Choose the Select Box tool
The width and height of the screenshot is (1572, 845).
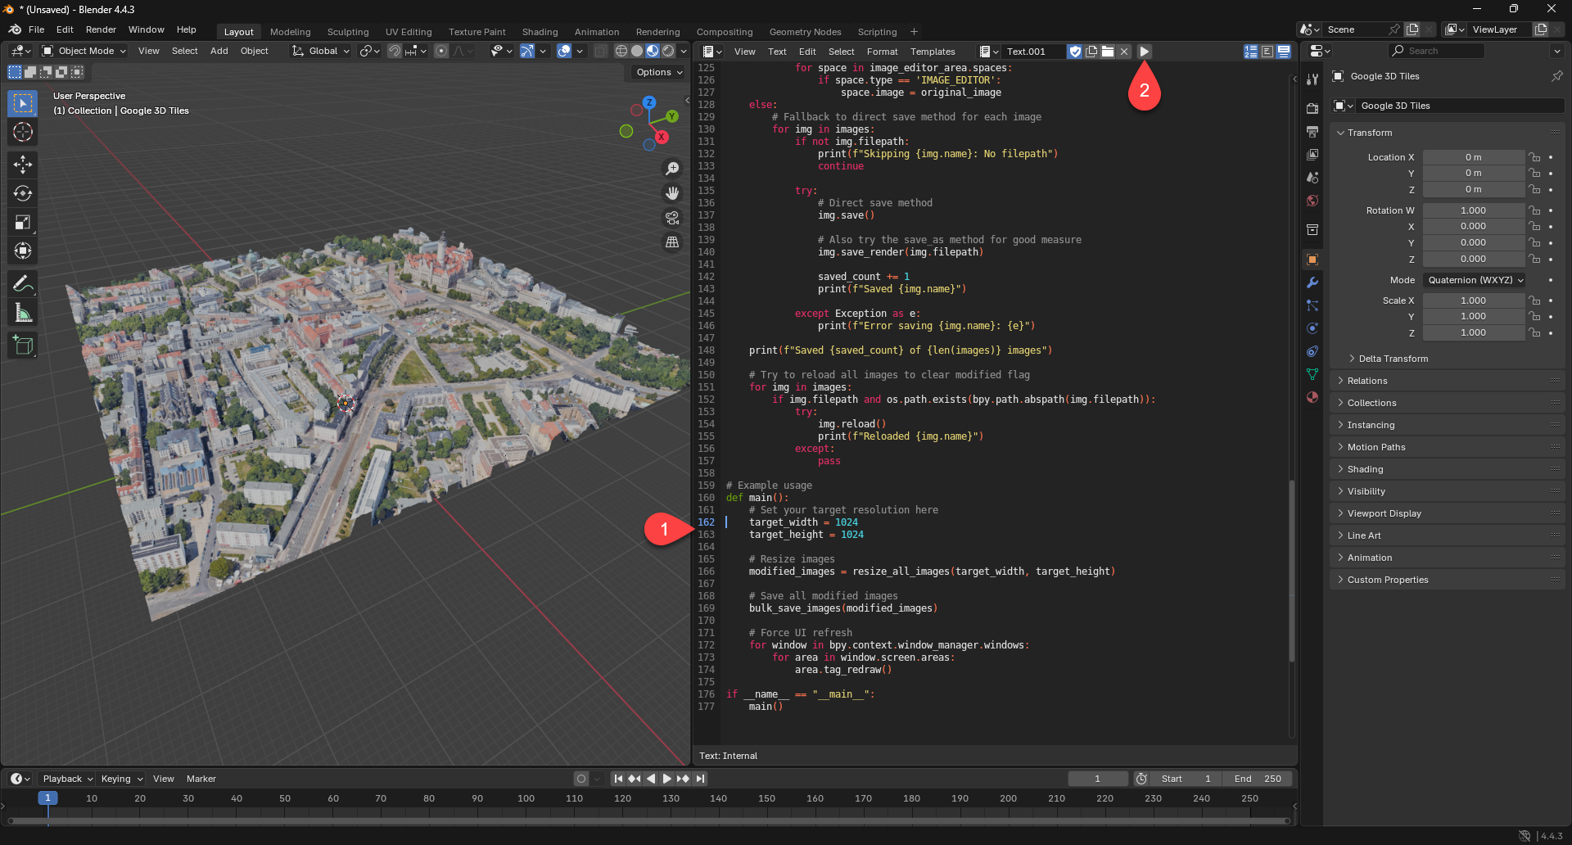(x=23, y=103)
